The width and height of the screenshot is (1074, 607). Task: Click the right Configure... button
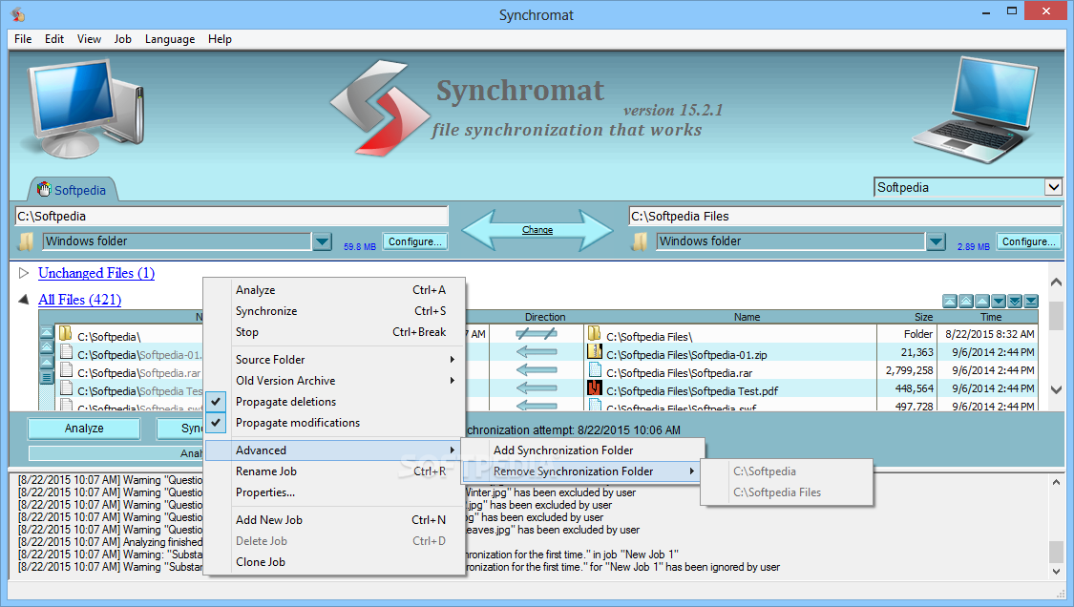coord(1029,241)
